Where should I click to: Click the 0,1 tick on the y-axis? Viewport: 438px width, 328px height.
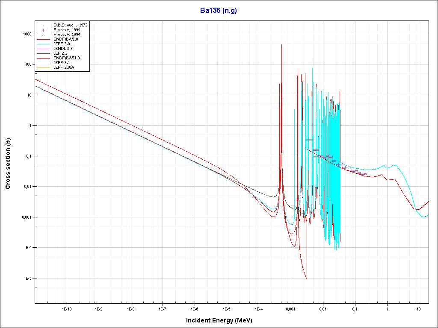28,156
